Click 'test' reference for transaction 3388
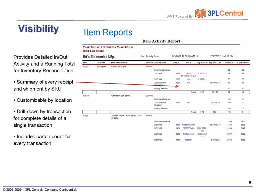 188,79
